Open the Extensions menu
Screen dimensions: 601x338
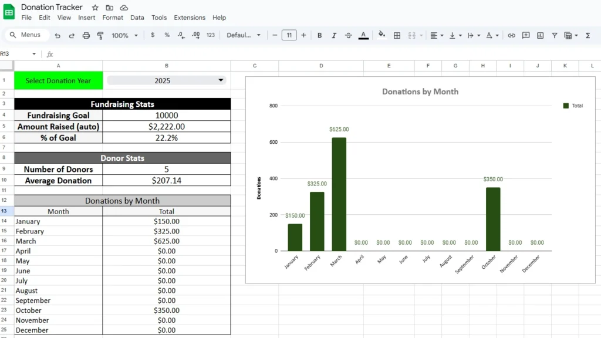(x=190, y=18)
